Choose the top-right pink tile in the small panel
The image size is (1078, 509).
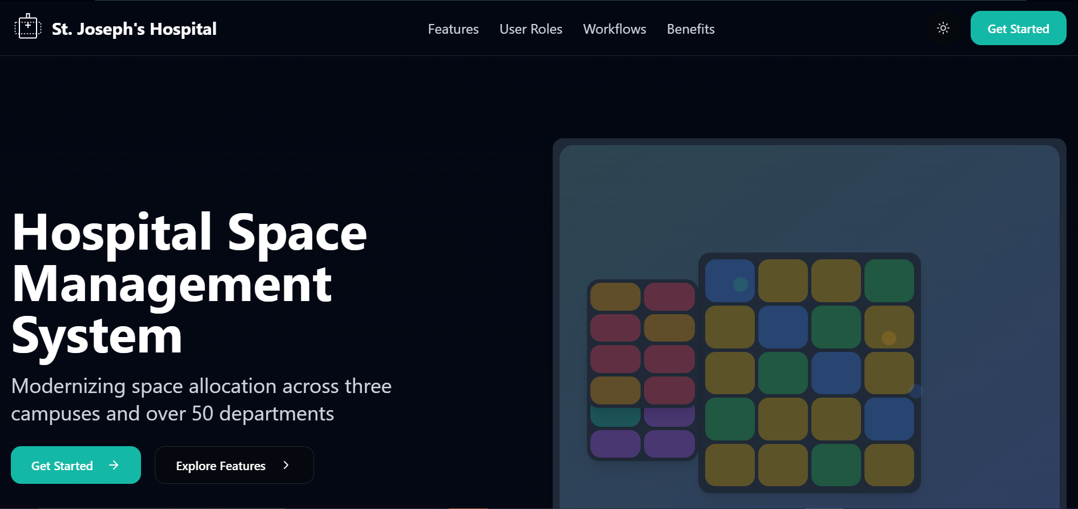point(669,296)
